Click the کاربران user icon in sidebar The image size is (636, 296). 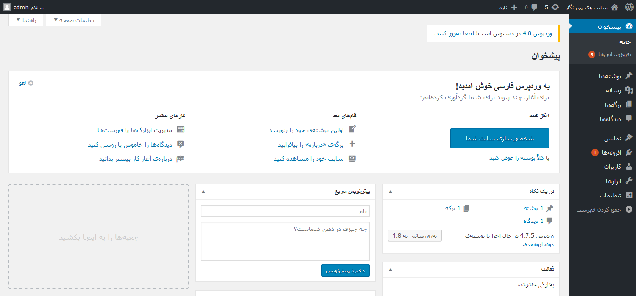628,167
